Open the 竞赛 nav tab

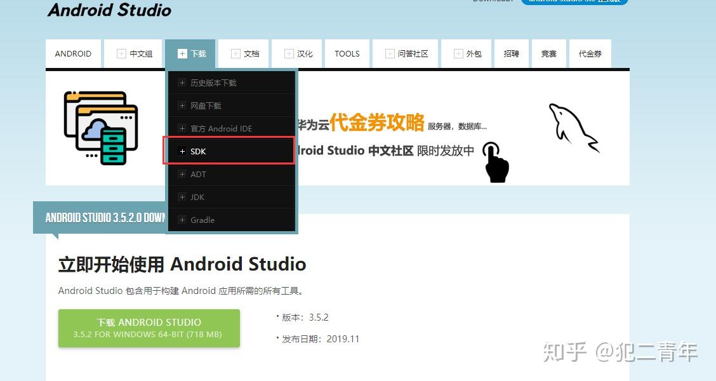549,54
